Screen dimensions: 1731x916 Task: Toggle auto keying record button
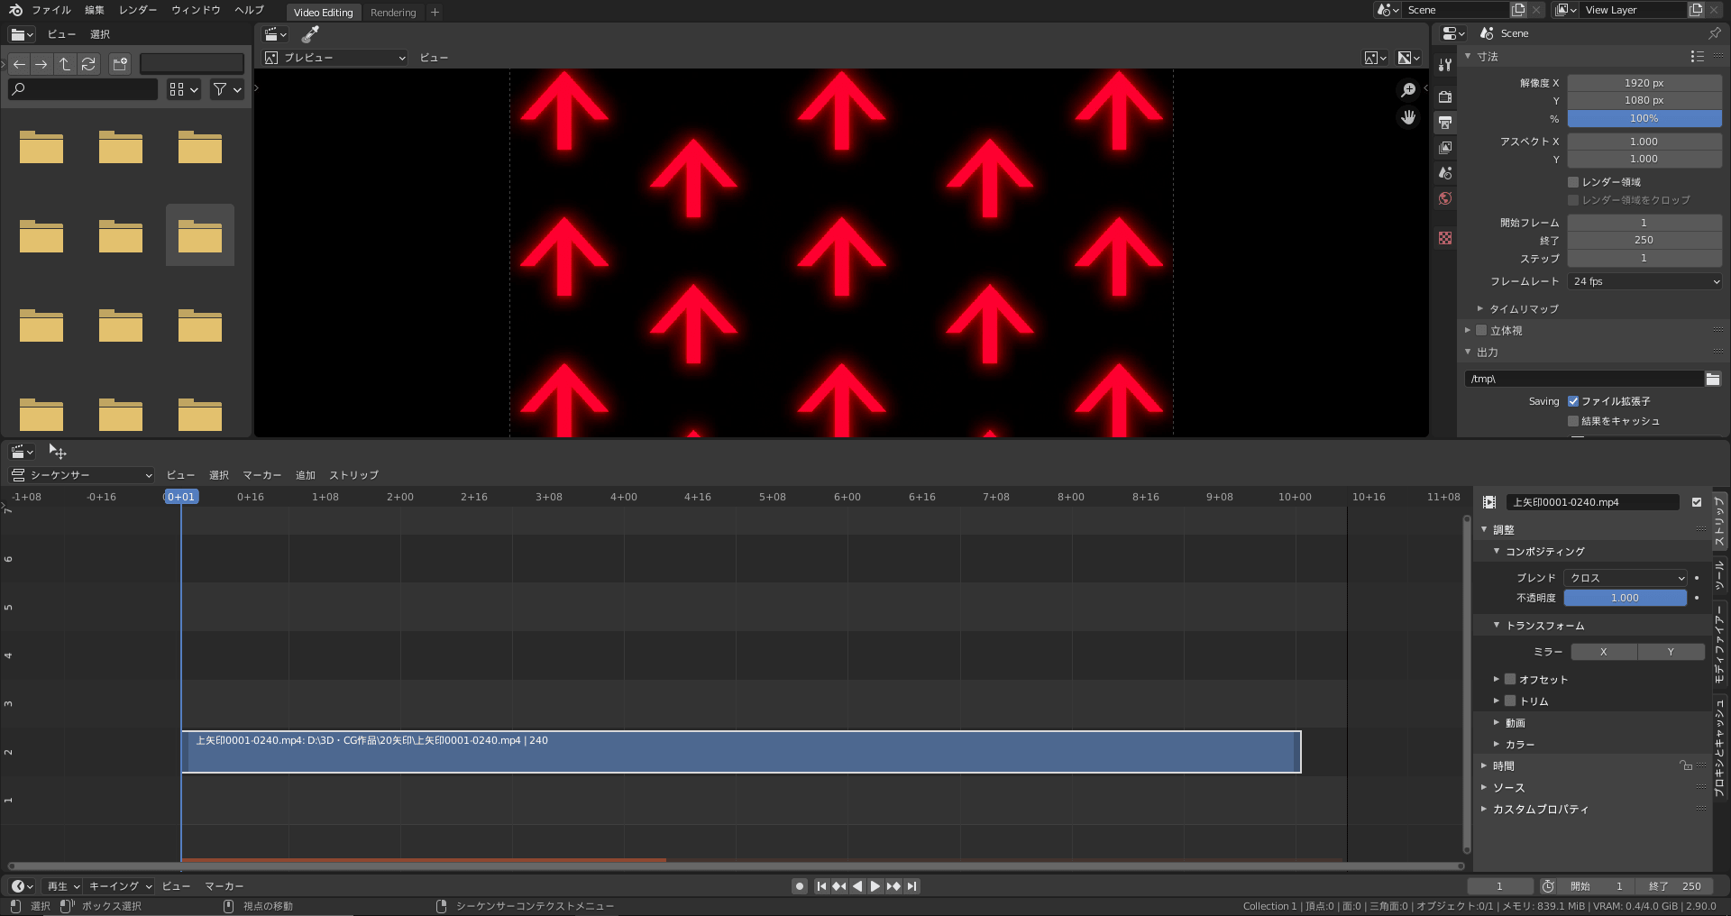(799, 886)
